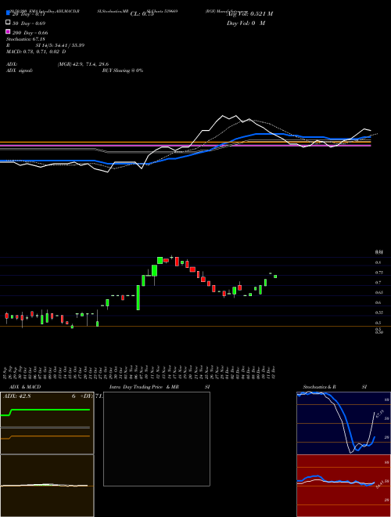Click the empty intraday trading price chart box

click(x=156, y=439)
